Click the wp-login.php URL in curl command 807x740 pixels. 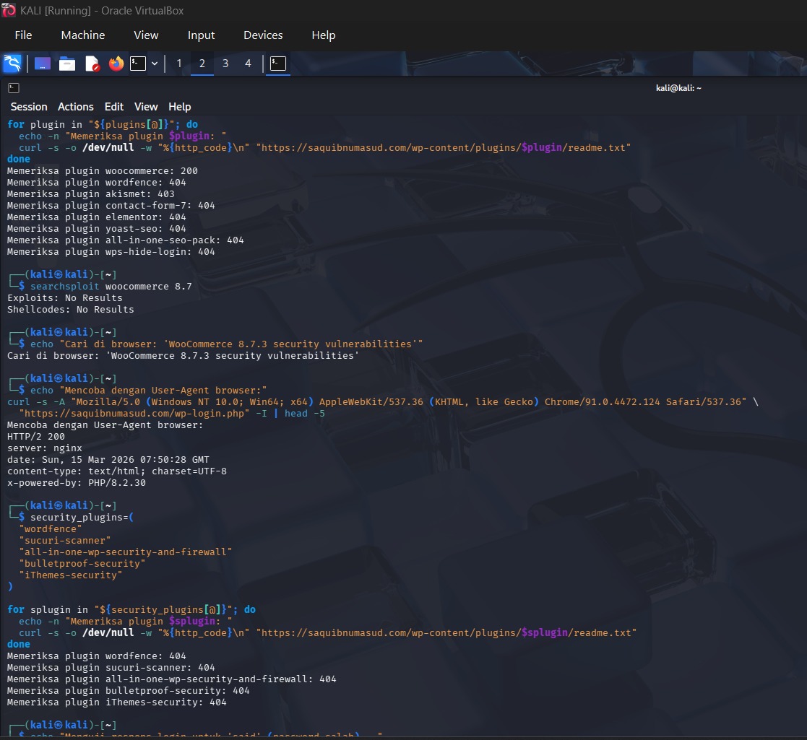point(134,414)
